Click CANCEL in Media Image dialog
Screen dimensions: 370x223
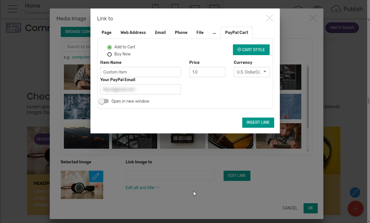290,208
